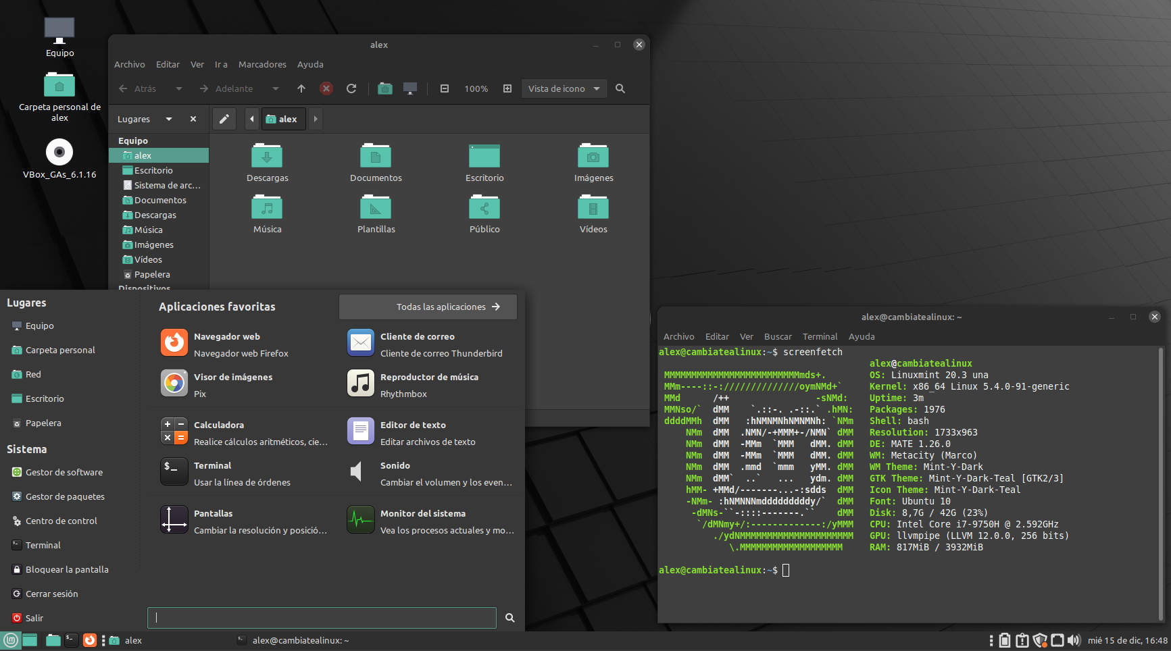Open the home folder toolbar icon in Caja

(x=385, y=88)
